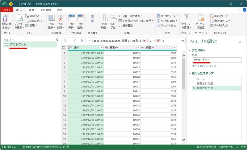Image resolution: width=247 pixels, height=150 pixels.
Task: Click Enter Data (データの入力)
Action: click(x=219, y=26)
